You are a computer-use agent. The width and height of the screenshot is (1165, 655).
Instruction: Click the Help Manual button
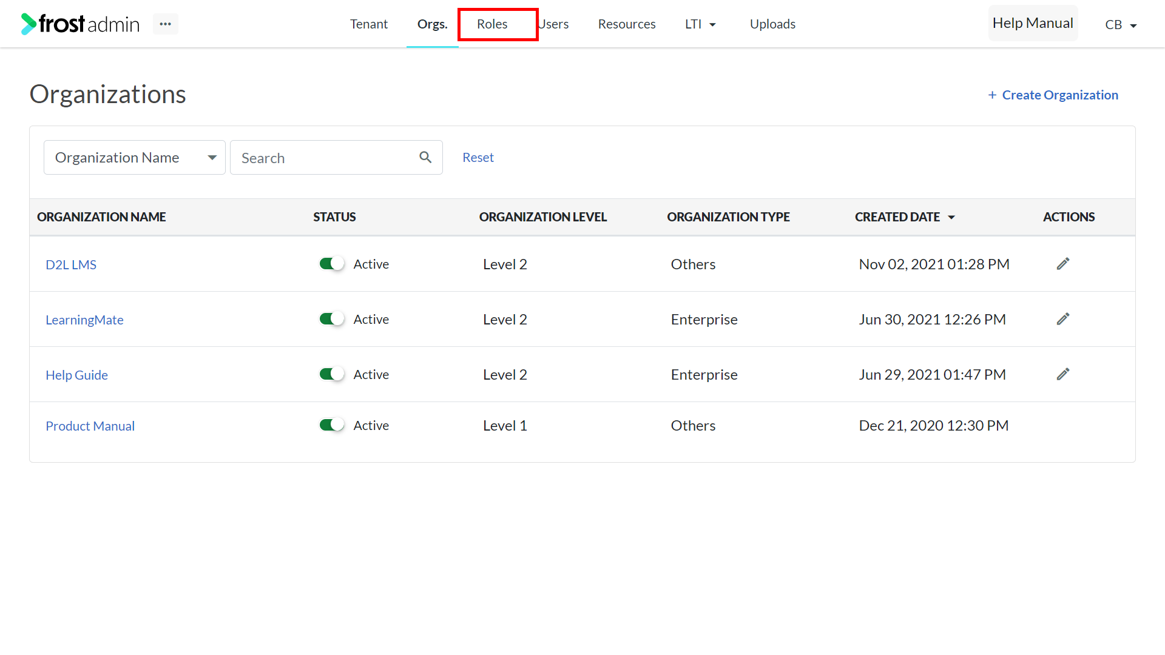point(1033,23)
